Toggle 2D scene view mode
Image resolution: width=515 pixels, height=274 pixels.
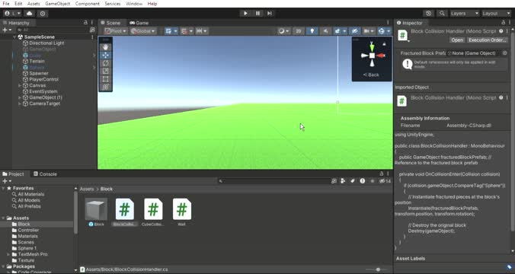299,31
